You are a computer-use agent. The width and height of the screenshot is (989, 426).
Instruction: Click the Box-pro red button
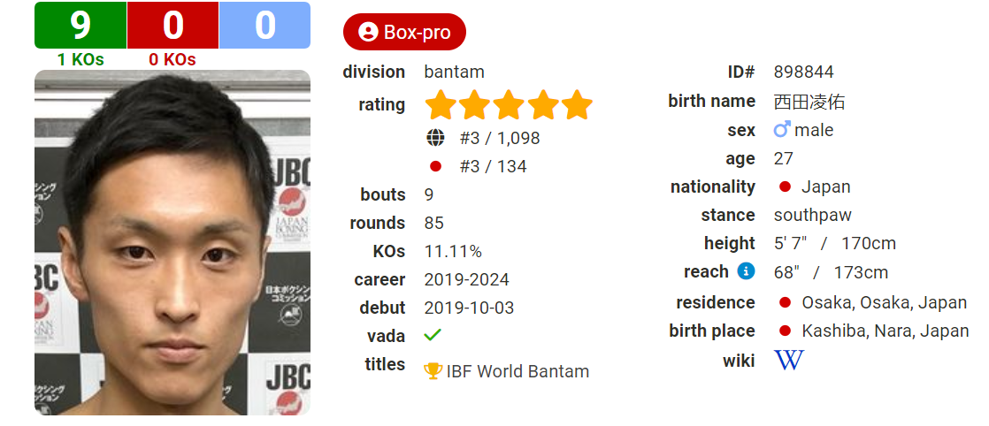[x=404, y=32]
